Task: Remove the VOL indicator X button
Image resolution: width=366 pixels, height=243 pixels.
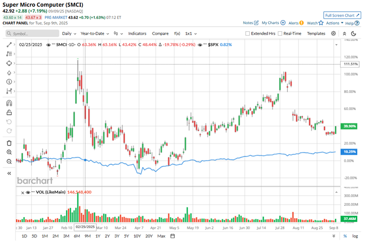Action: coord(23,193)
